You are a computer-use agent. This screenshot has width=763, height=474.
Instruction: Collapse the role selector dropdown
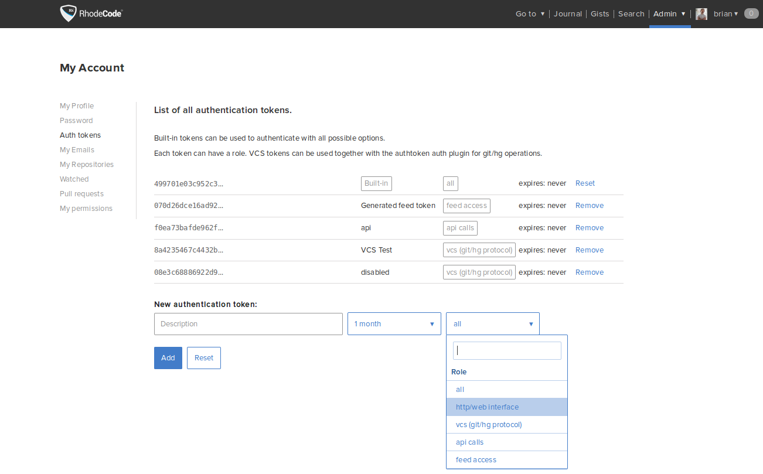tap(492, 324)
